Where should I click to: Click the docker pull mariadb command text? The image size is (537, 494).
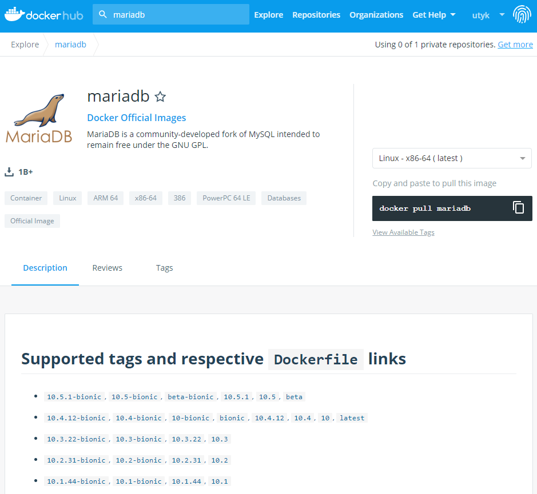point(425,208)
